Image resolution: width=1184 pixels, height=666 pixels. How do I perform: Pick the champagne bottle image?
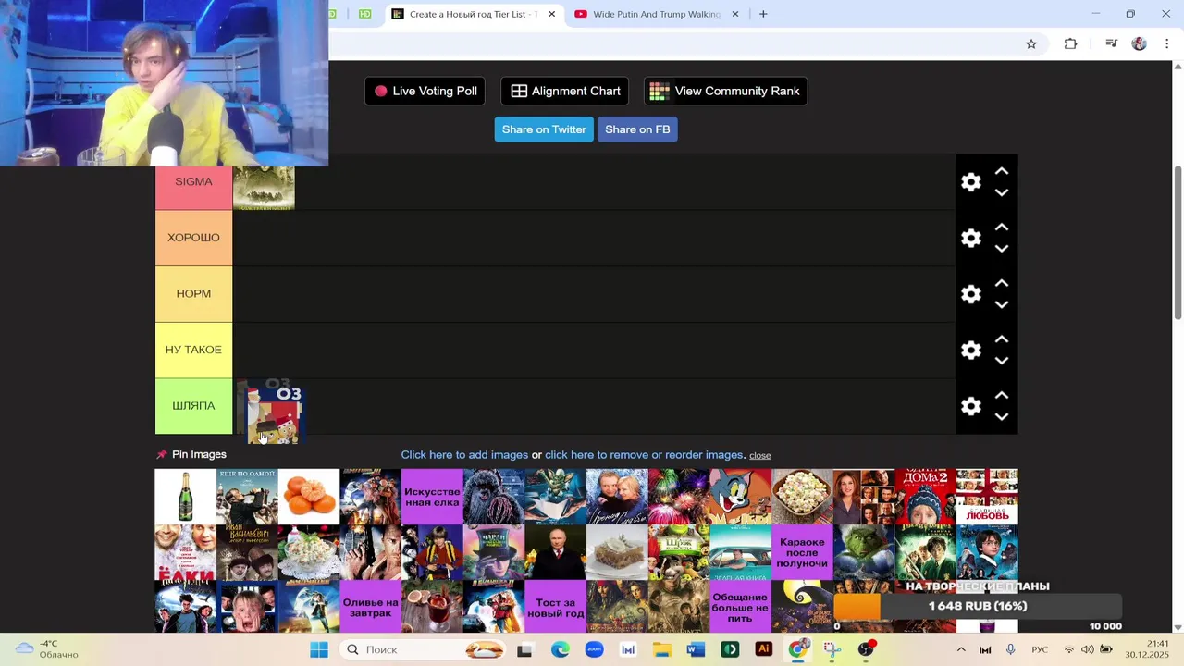click(x=185, y=497)
